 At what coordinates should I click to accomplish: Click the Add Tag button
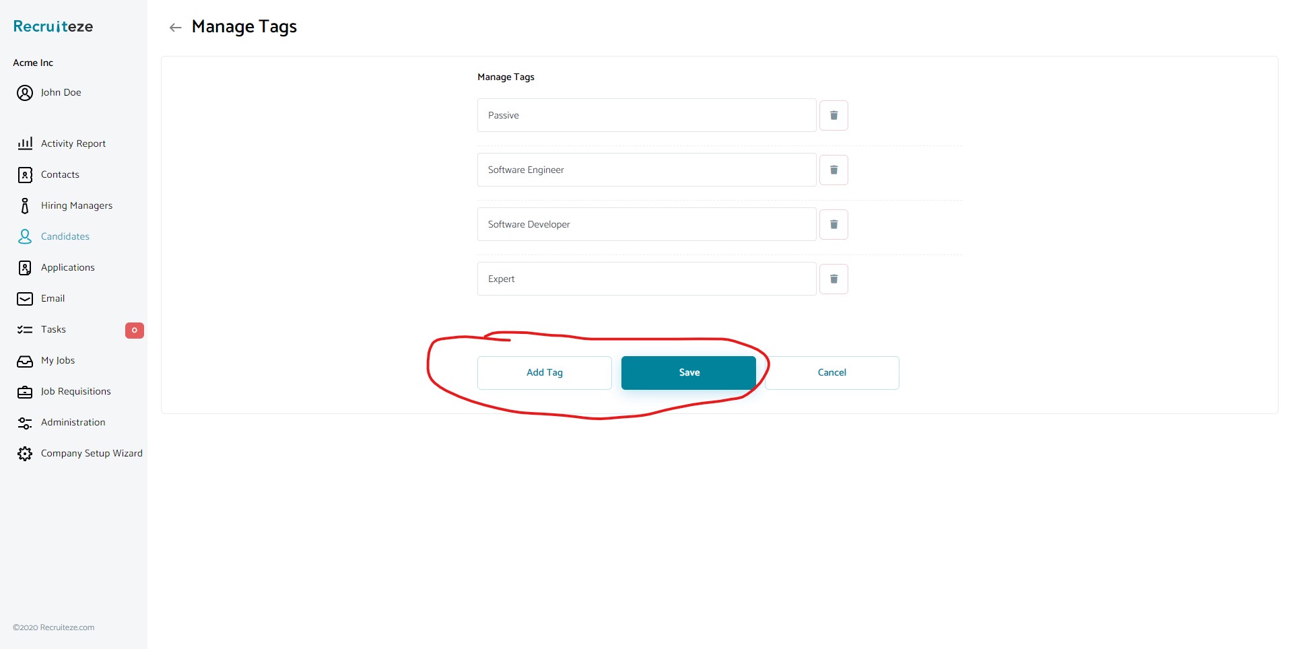coord(544,372)
